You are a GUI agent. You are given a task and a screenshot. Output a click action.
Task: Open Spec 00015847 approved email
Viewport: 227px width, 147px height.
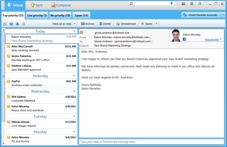point(41,68)
